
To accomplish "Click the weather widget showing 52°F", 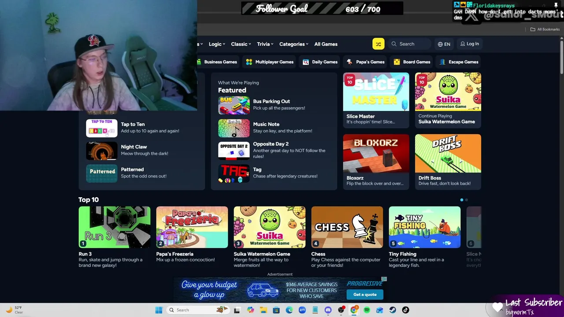I will point(14,310).
